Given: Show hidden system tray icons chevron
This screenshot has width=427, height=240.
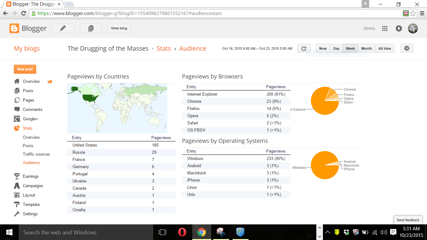Looking at the screenshot, I should click(x=328, y=232).
